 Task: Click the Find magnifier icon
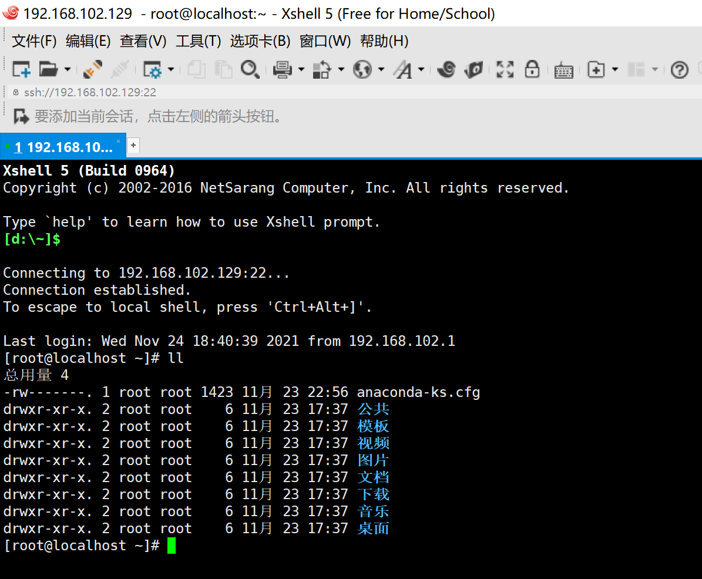[x=250, y=70]
